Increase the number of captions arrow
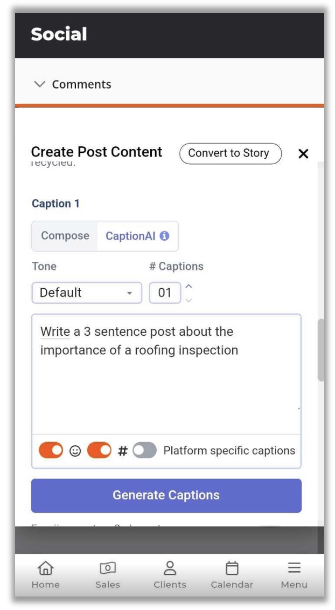This screenshot has height=610, width=335. click(x=189, y=286)
